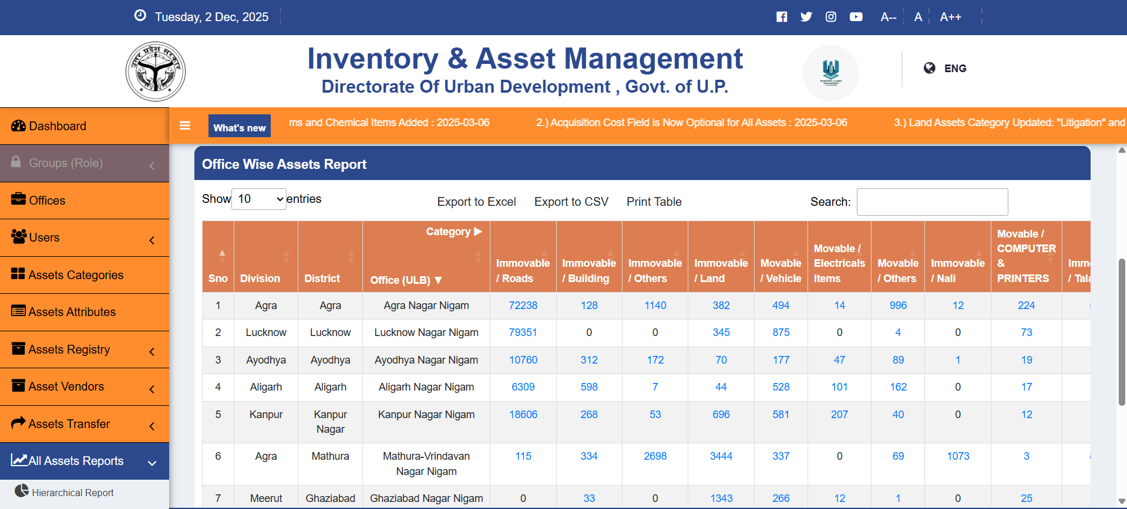
Task: Click the UP government emblem logo
Action: point(156,72)
